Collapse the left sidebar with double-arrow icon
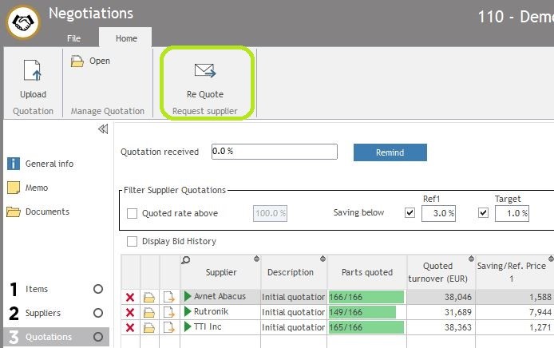This screenshot has height=348, width=554. click(x=102, y=129)
